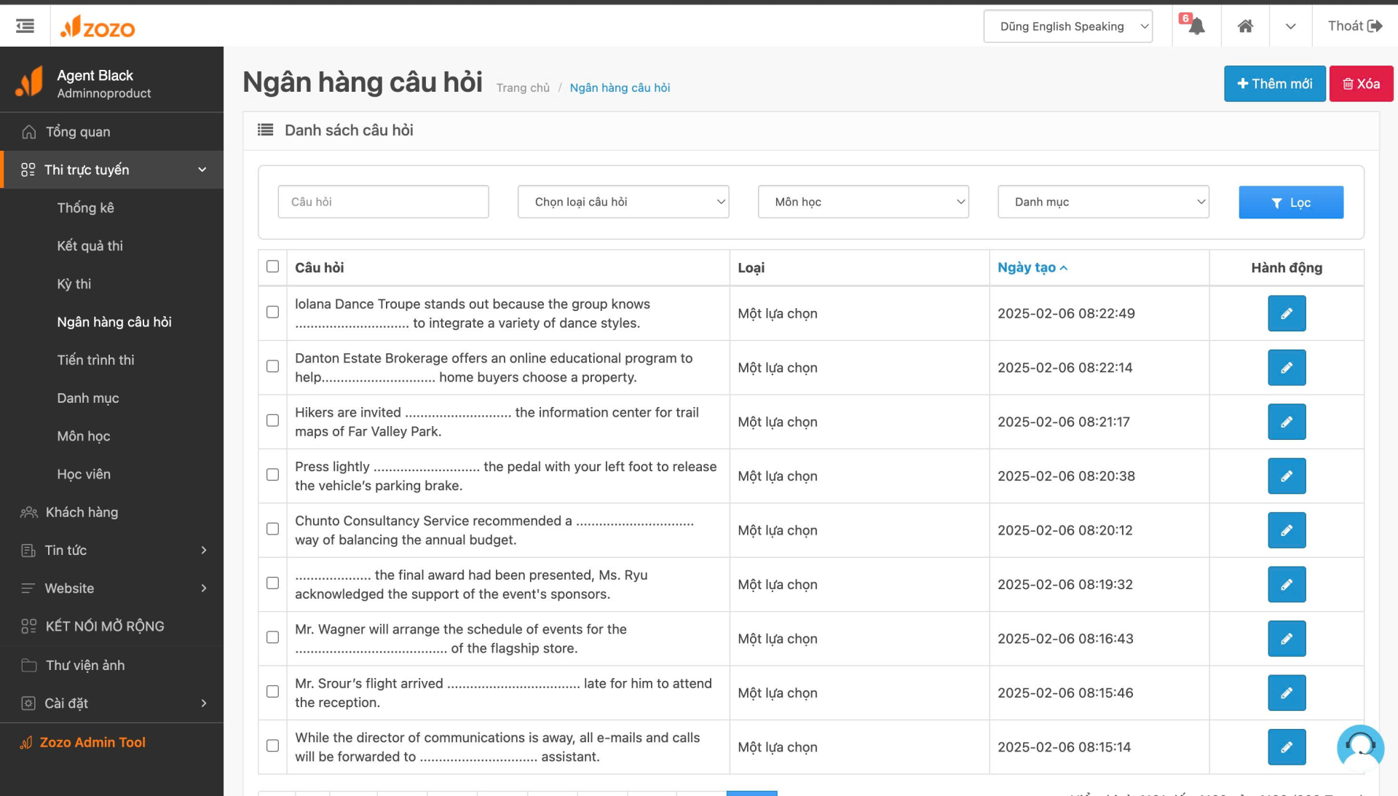Click the red Xóa delete button

pyautogui.click(x=1361, y=84)
